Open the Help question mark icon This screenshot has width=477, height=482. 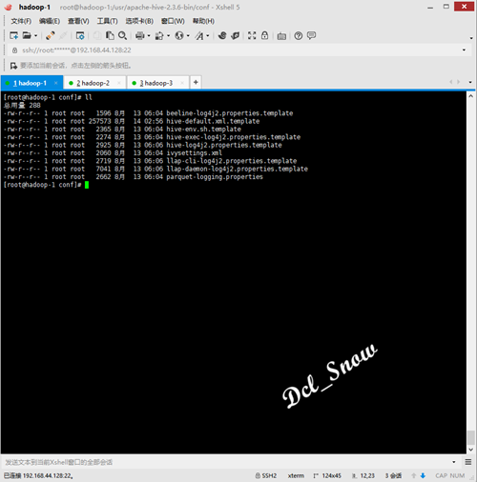click(298, 35)
